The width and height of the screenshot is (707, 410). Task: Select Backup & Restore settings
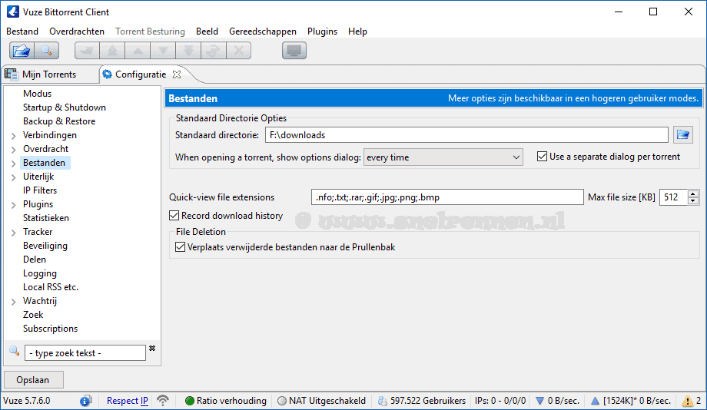coord(59,121)
